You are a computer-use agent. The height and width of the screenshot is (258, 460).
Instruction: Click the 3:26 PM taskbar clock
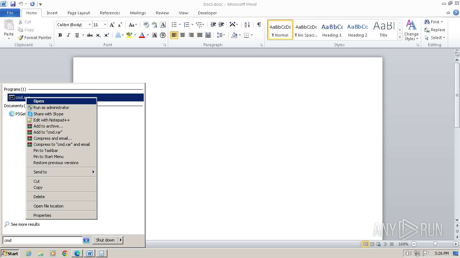[441, 253]
